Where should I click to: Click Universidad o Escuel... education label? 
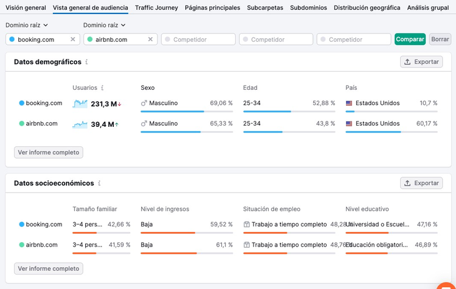(378, 224)
